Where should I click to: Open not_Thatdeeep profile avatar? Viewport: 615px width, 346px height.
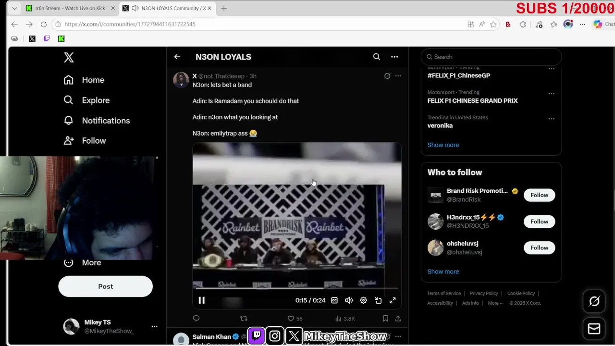pos(181,80)
